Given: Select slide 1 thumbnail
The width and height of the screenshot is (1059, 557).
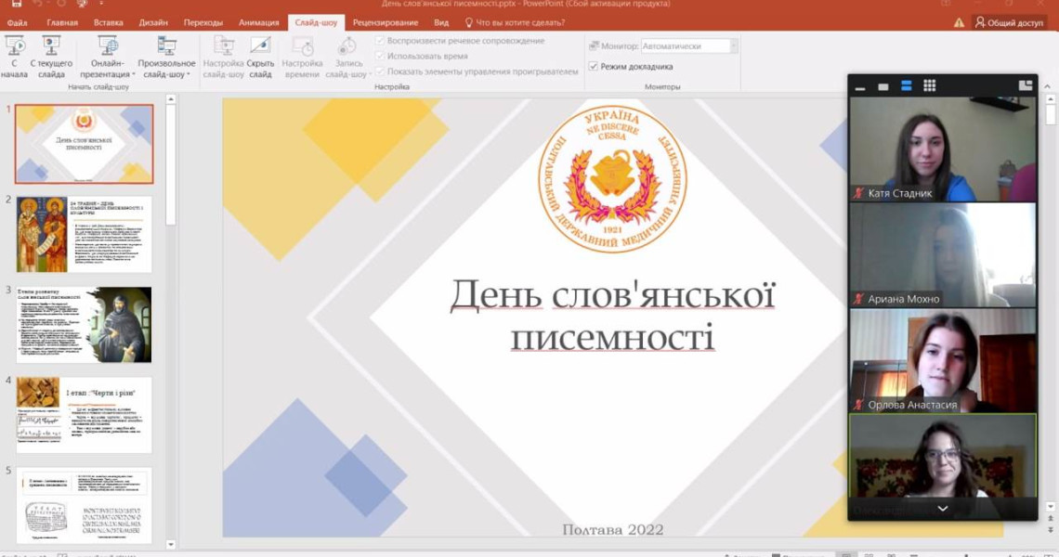Looking at the screenshot, I should click(85, 144).
